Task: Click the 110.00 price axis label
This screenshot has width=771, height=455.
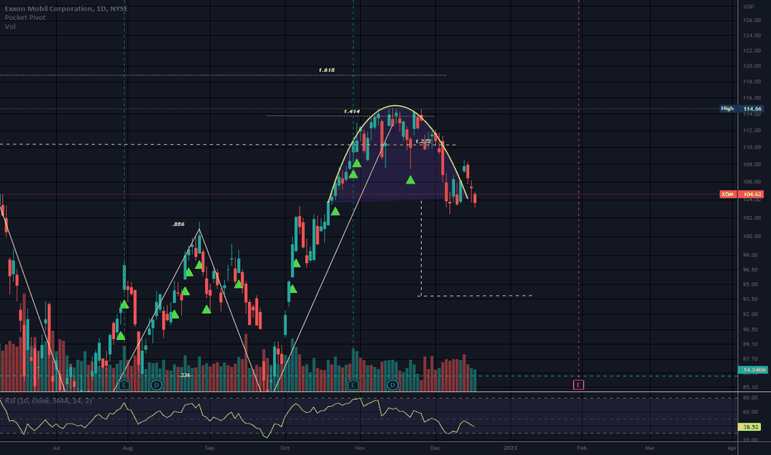Action: (752, 147)
